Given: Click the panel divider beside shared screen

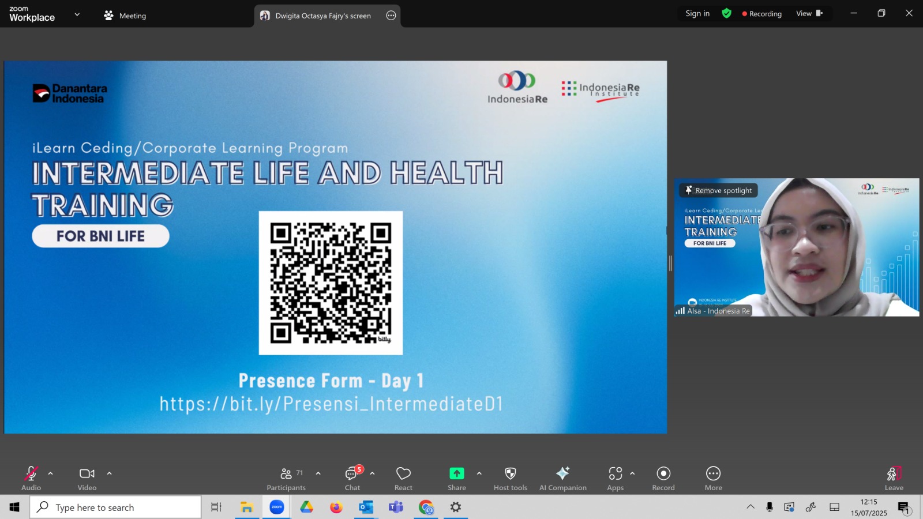Looking at the screenshot, I should point(670,264).
